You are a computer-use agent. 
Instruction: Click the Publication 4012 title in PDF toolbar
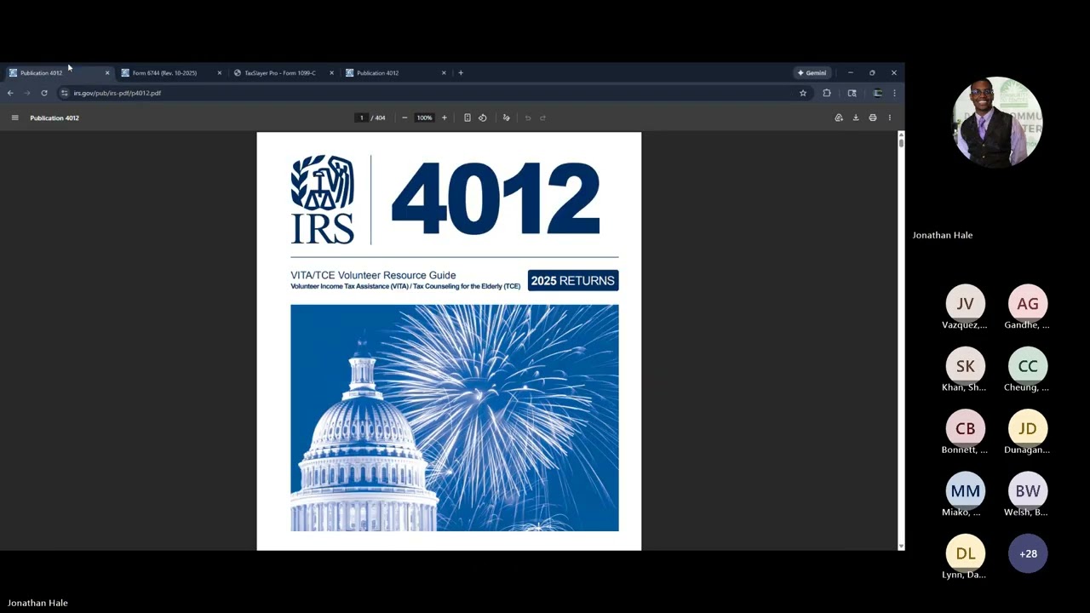pos(54,117)
